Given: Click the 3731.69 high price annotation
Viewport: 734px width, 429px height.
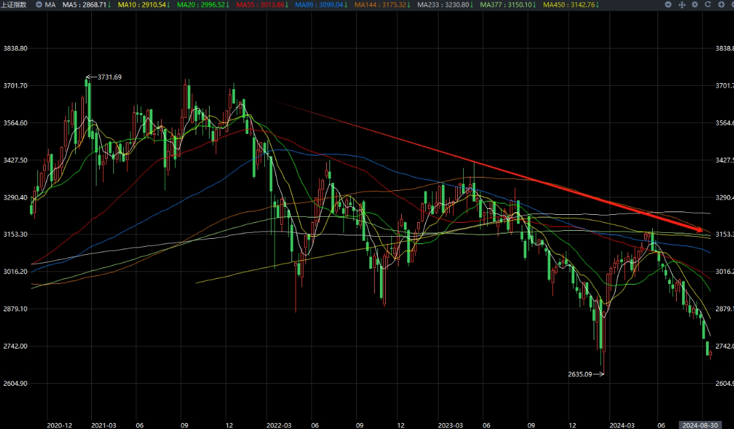Looking at the screenshot, I should click(109, 77).
